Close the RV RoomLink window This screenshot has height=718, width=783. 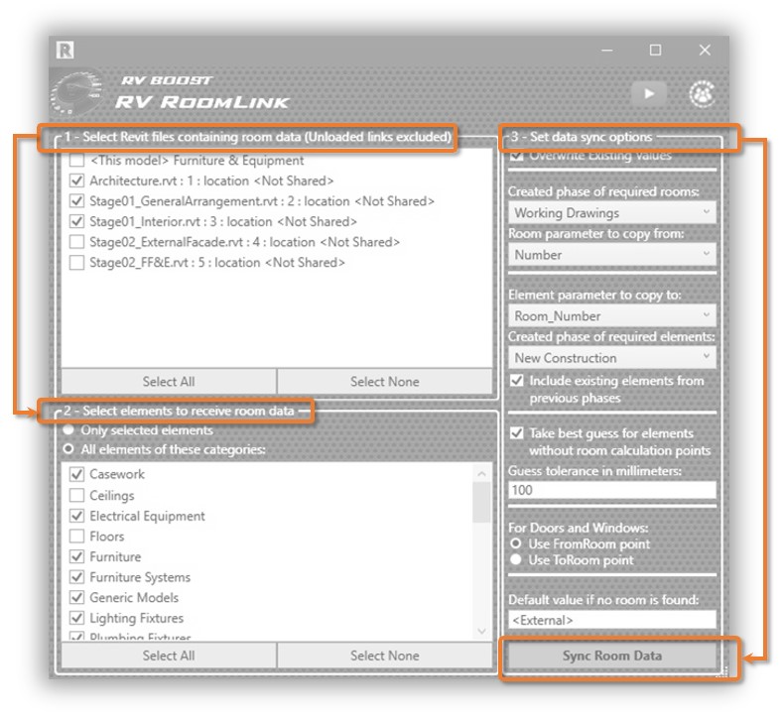coord(704,50)
